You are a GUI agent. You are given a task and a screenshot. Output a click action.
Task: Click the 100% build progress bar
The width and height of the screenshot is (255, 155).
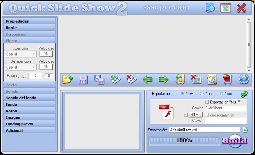(x=184, y=141)
